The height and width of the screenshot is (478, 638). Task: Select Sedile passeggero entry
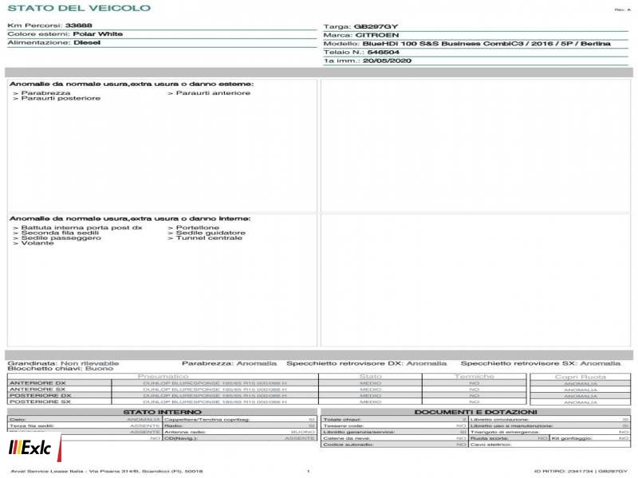click(61, 237)
